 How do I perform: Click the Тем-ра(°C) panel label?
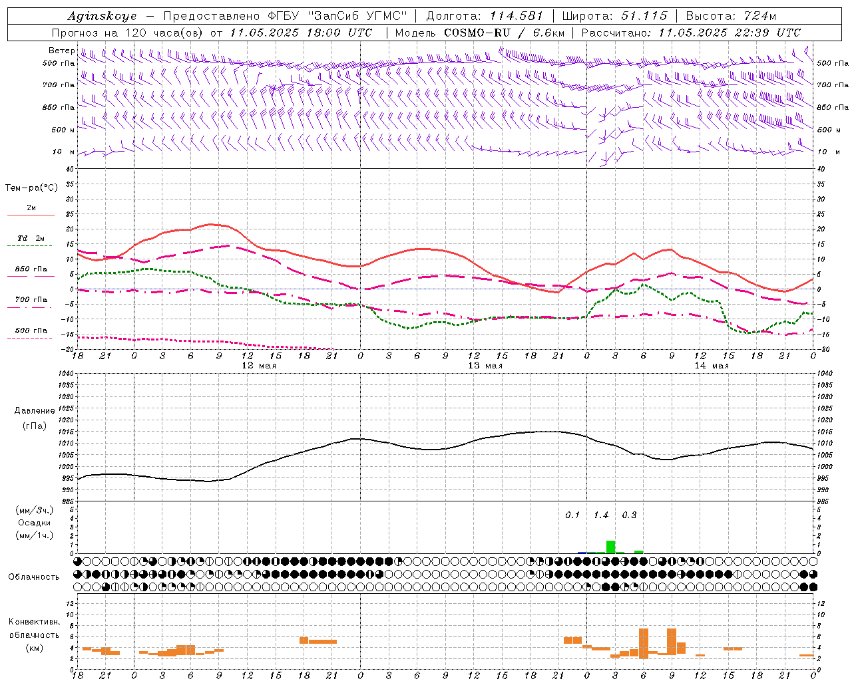click(x=31, y=188)
